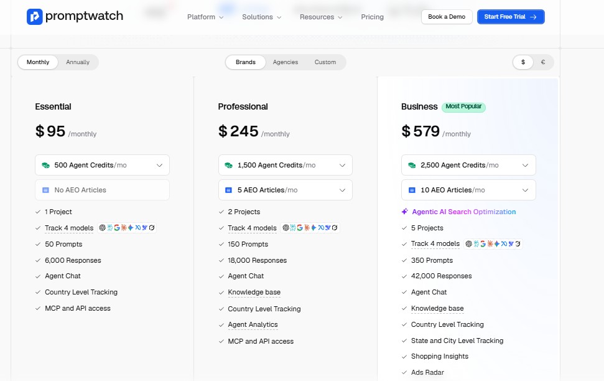The width and height of the screenshot is (604, 381).
Task: Click Track 4 models in Essential plan
Action: click(69, 228)
